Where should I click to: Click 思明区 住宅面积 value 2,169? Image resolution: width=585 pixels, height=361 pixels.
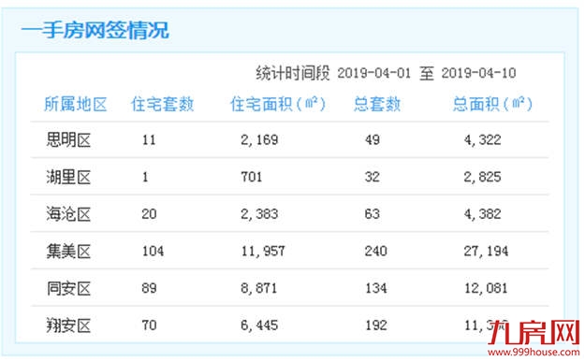click(x=259, y=140)
